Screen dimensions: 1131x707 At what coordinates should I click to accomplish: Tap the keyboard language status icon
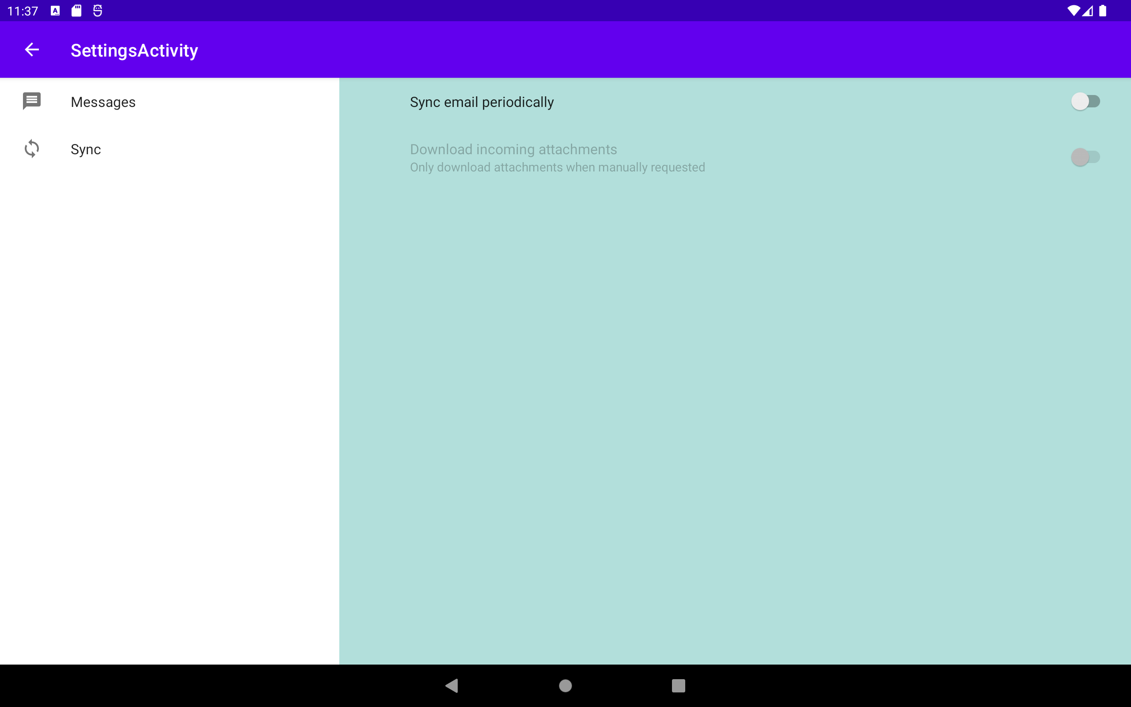point(55,11)
